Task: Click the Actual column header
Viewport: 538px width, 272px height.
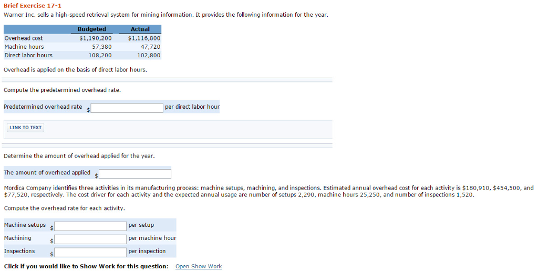Action: pos(140,29)
